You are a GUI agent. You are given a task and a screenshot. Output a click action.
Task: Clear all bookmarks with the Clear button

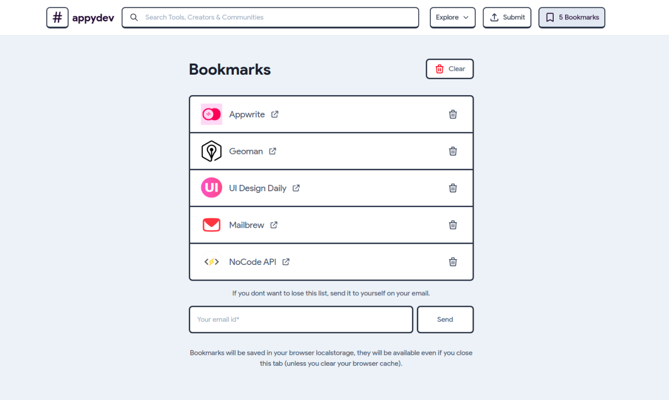(449, 68)
